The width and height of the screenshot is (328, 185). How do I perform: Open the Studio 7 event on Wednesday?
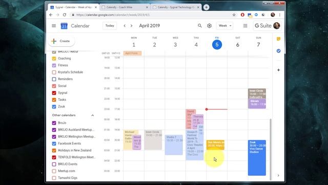[174, 145]
